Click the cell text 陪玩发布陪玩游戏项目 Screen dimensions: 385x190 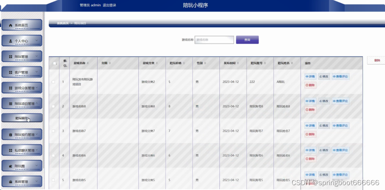click(x=82, y=82)
